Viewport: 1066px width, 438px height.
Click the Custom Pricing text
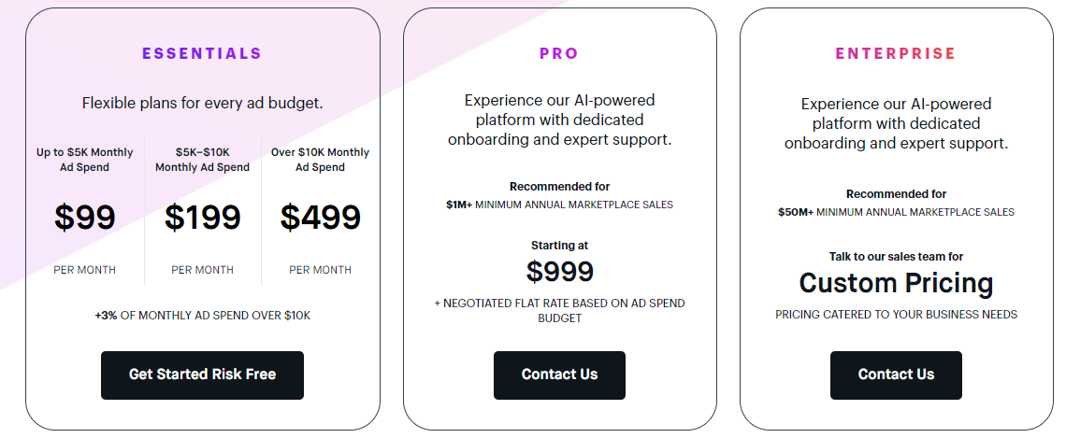point(896,282)
